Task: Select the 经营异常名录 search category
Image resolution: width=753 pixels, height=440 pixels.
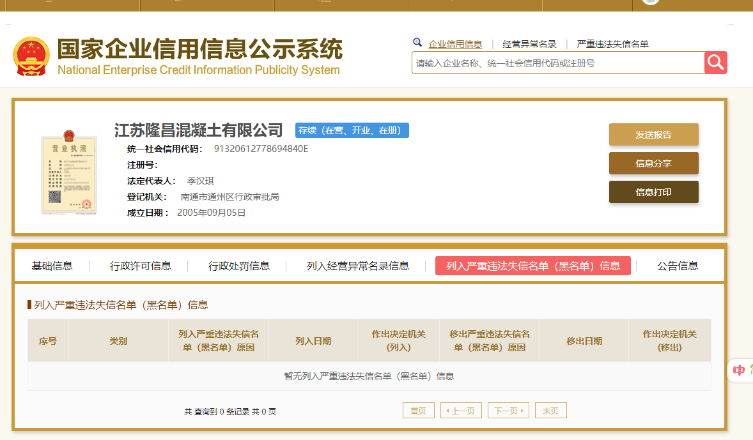Action: pos(529,44)
